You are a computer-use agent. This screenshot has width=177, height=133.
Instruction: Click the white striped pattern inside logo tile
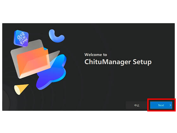(x=22, y=38)
